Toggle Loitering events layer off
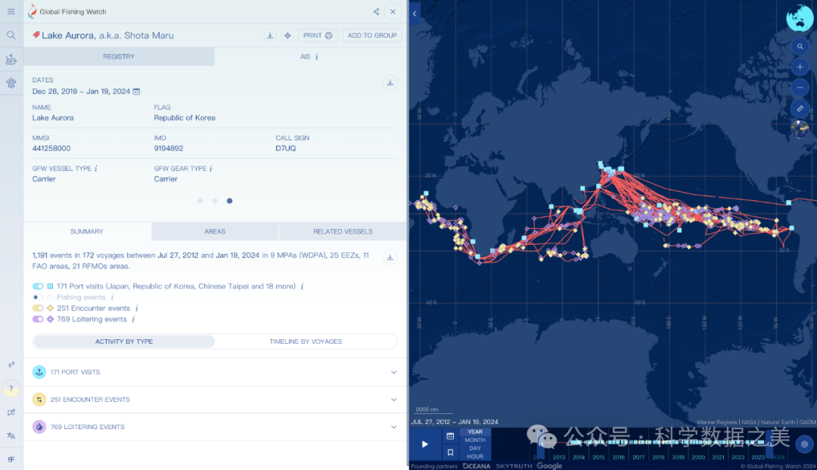The height and width of the screenshot is (470, 817). point(38,320)
